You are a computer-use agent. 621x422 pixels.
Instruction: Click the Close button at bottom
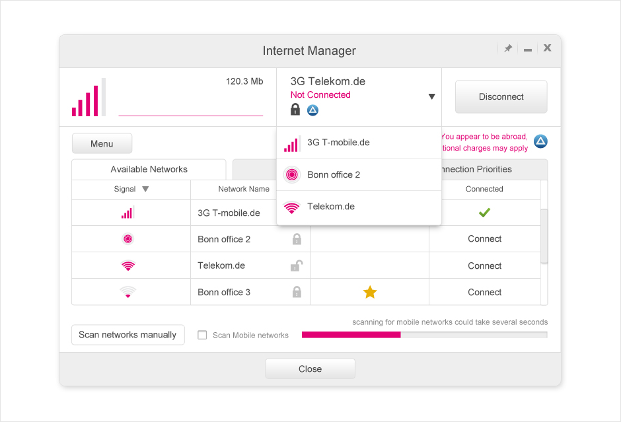coord(310,369)
